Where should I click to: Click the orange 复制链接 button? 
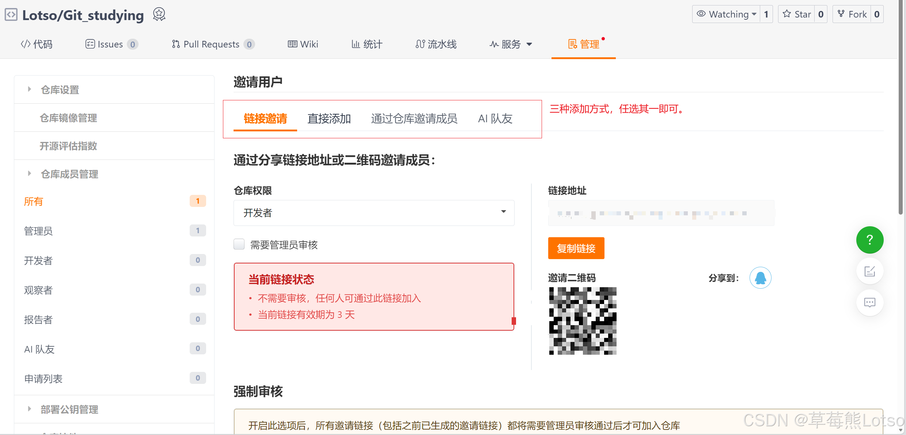576,248
